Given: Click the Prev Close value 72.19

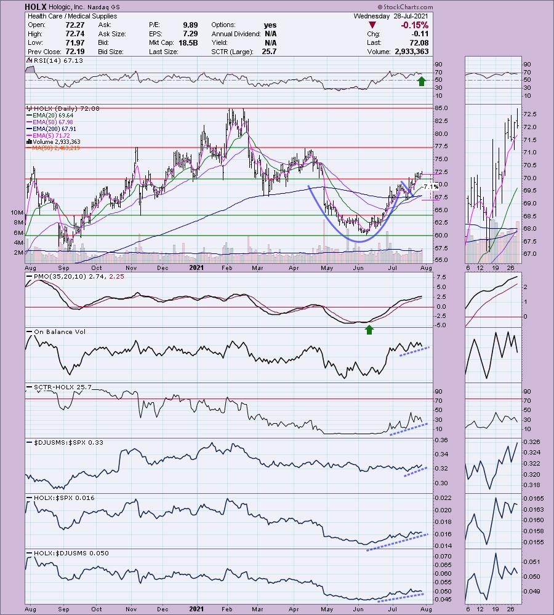Looking at the screenshot, I should pos(74,52).
